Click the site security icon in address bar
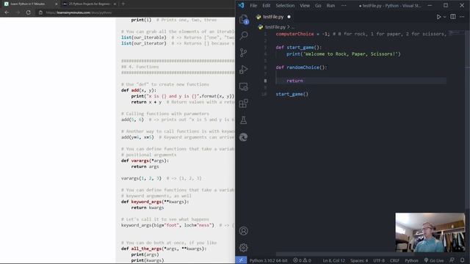This screenshot has height=264, width=470. point(40,12)
